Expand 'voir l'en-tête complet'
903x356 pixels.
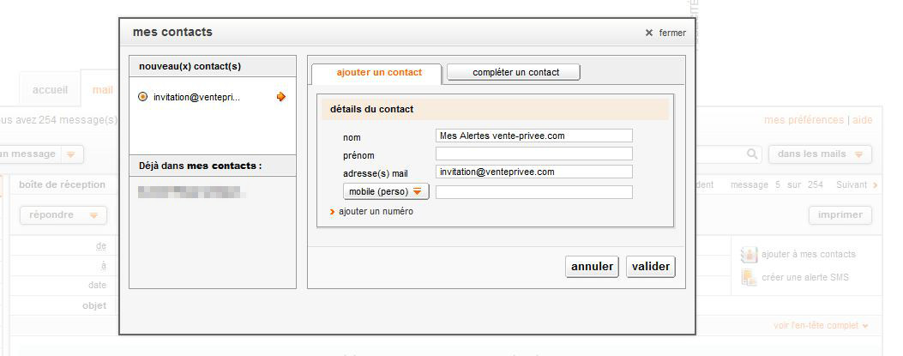point(821,326)
